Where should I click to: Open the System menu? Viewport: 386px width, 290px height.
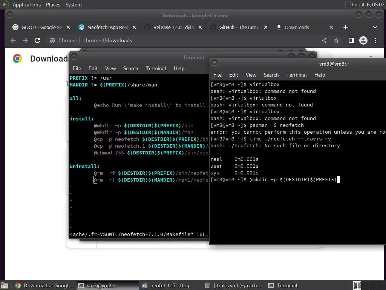pyautogui.click(x=74, y=5)
